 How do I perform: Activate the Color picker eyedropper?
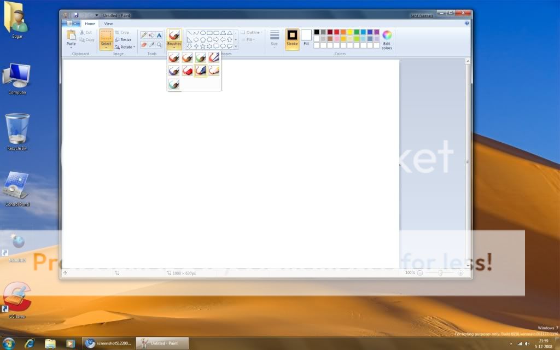[151, 44]
